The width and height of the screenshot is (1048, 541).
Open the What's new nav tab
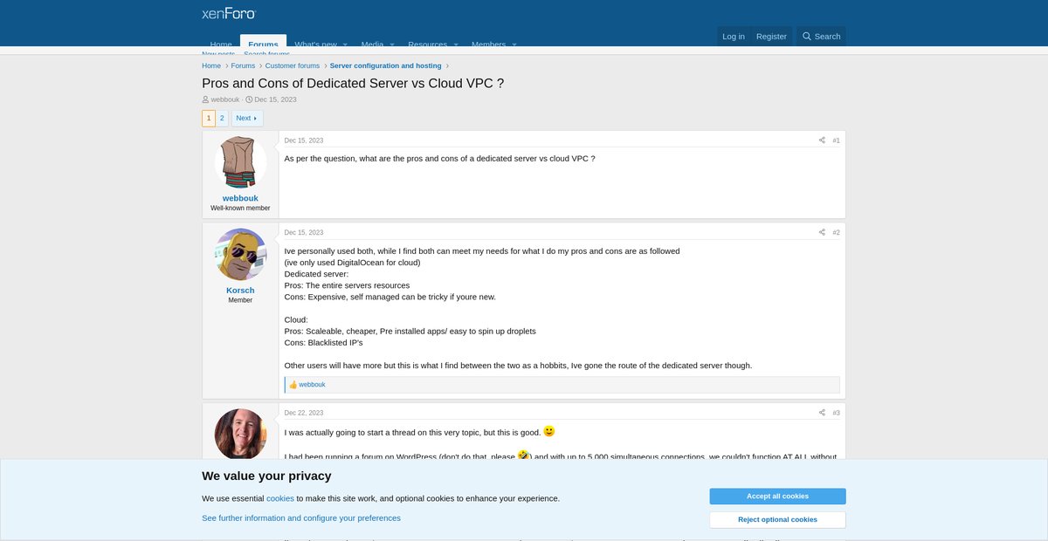pyautogui.click(x=315, y=45)
